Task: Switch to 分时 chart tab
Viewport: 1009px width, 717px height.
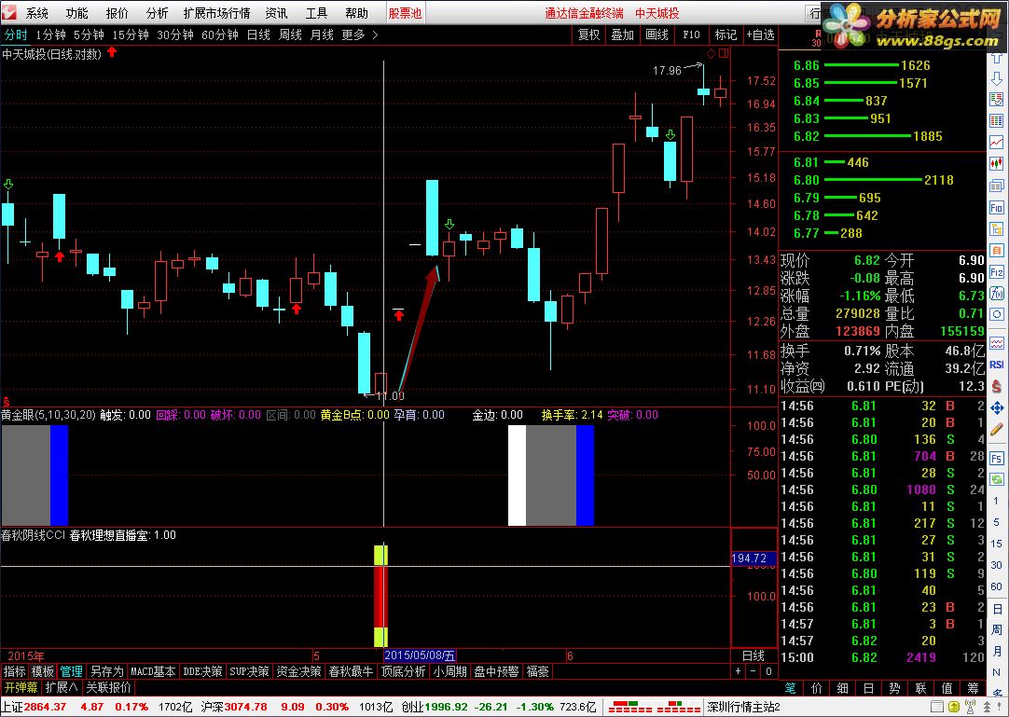Action: click(16, 34)
